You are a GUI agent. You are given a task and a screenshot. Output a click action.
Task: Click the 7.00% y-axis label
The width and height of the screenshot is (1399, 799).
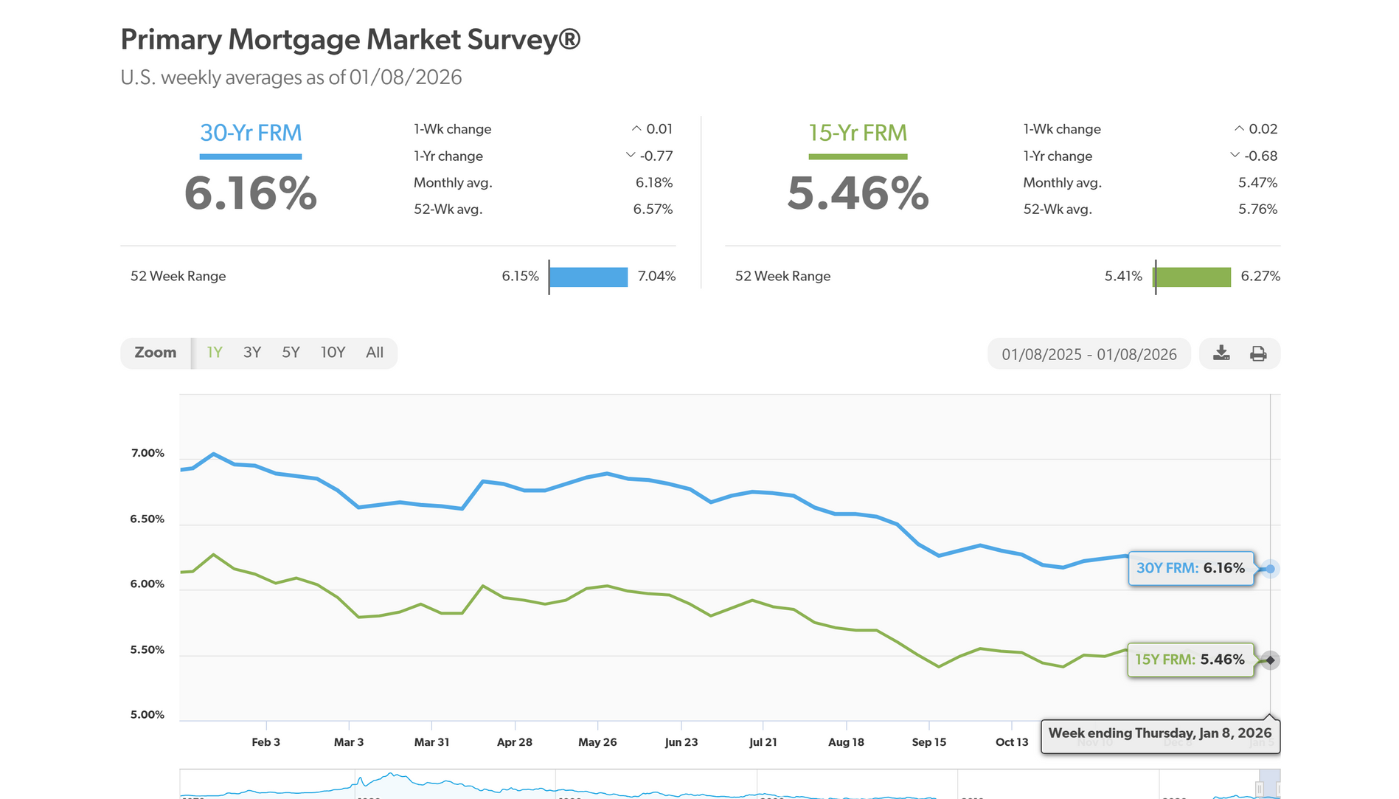pos(147,453)
